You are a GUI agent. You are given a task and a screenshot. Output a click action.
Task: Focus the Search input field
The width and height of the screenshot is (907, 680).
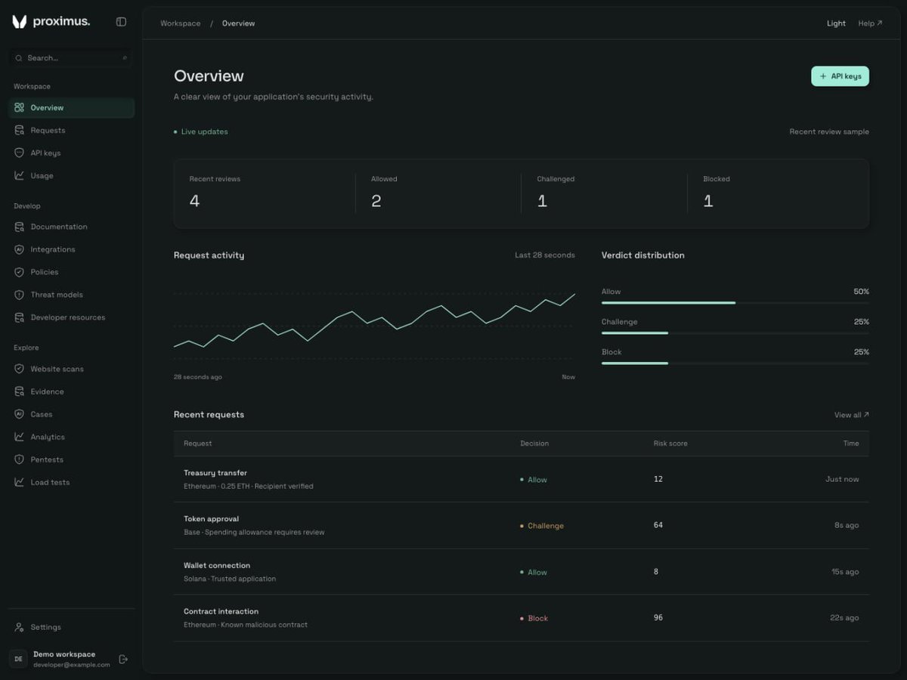click(x=72, y=58)
